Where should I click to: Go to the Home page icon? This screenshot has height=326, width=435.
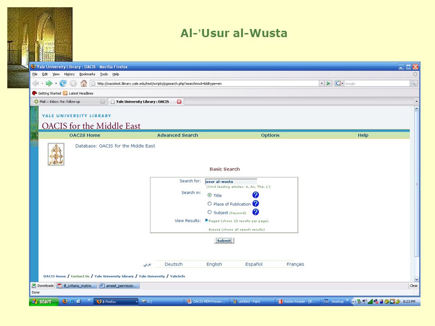click(x=83, y=83)
